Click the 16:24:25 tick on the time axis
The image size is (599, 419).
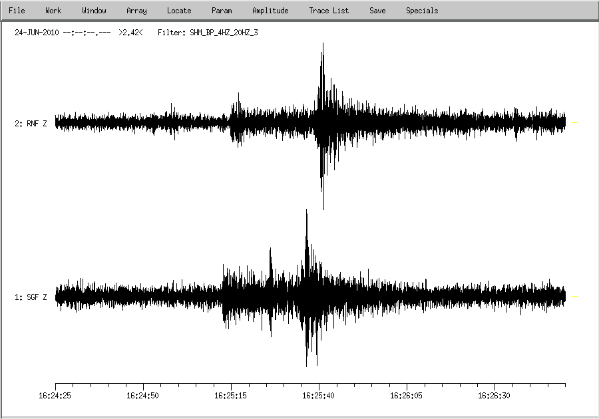(x=55, y=385)
